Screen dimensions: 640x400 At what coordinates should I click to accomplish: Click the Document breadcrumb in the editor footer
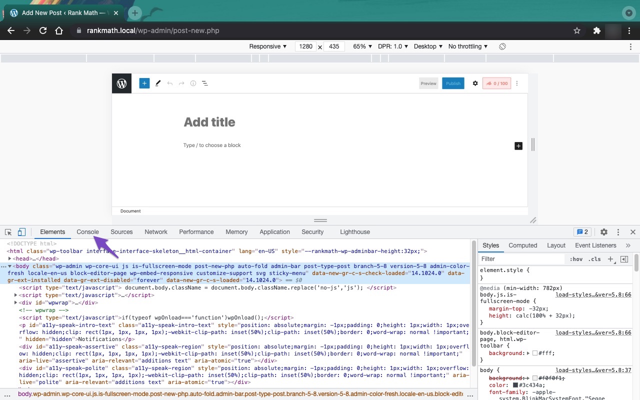click(130, 211)
